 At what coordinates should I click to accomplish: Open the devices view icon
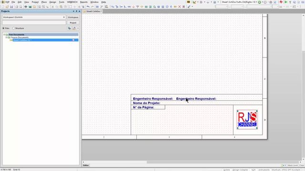(x=26, y=7)
